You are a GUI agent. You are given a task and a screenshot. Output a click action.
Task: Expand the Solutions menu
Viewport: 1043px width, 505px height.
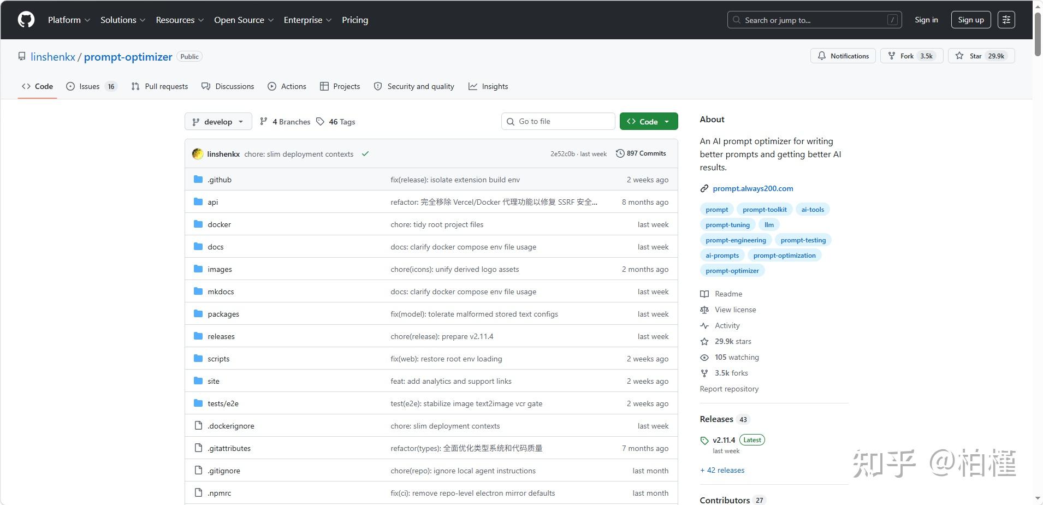tap(123, 20)
